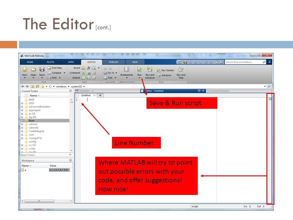293x220 pixels.
Task: Click the Run Section button
Action: pos(165,70)
